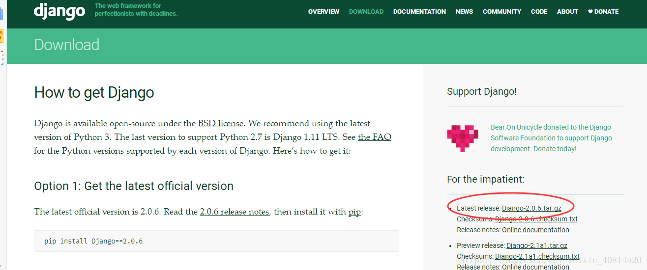Open the FAQ link
The image size is (647, 270).
375,137
